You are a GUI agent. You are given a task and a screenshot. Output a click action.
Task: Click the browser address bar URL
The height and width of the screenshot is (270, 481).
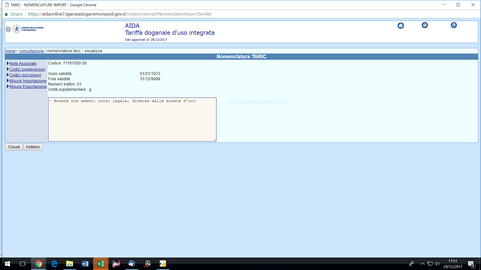pyautogui.click(x=119, y=14)
